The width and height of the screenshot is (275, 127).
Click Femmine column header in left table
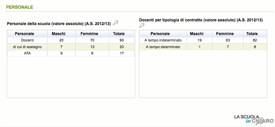point(92,34)
